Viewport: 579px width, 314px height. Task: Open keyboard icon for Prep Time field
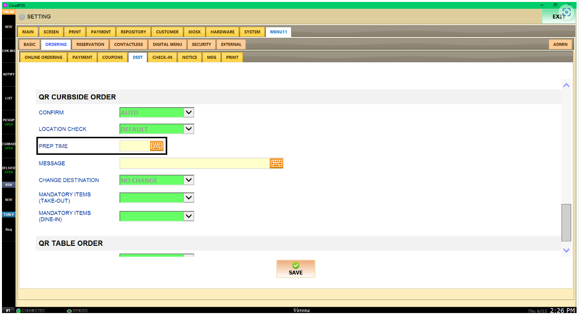pos(157,146)
